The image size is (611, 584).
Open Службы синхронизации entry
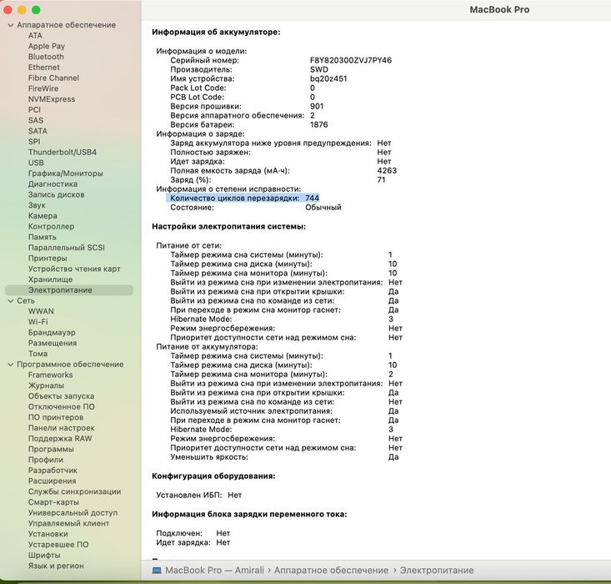(x=74, y=491)
